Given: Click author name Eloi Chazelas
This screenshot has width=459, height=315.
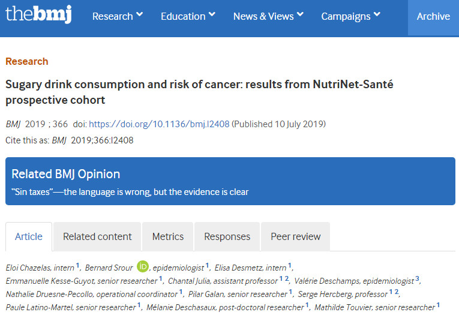Looking at the screenshot, I should pos(28,268).
